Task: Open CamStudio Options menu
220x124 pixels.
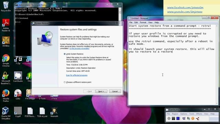Action: (x=184, y=114)
